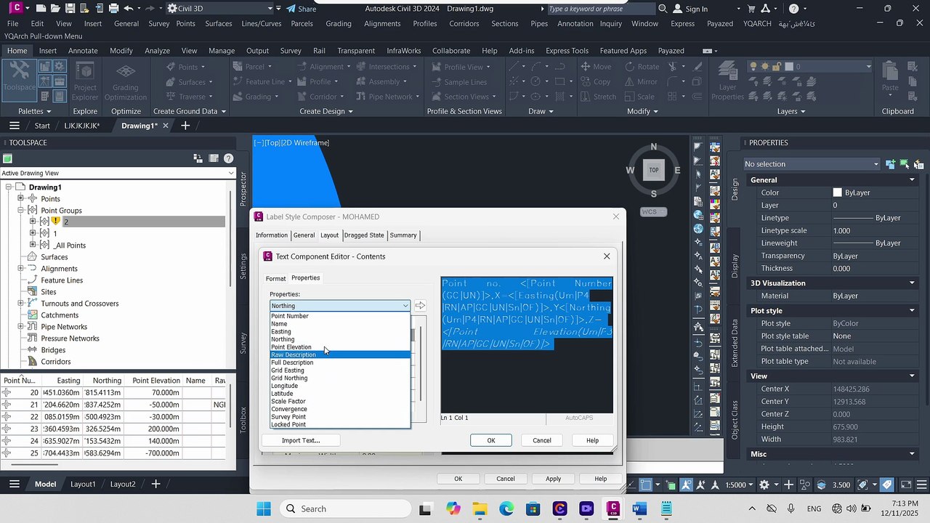Click OK in Text Component Editor

click(x=491, y=440)
